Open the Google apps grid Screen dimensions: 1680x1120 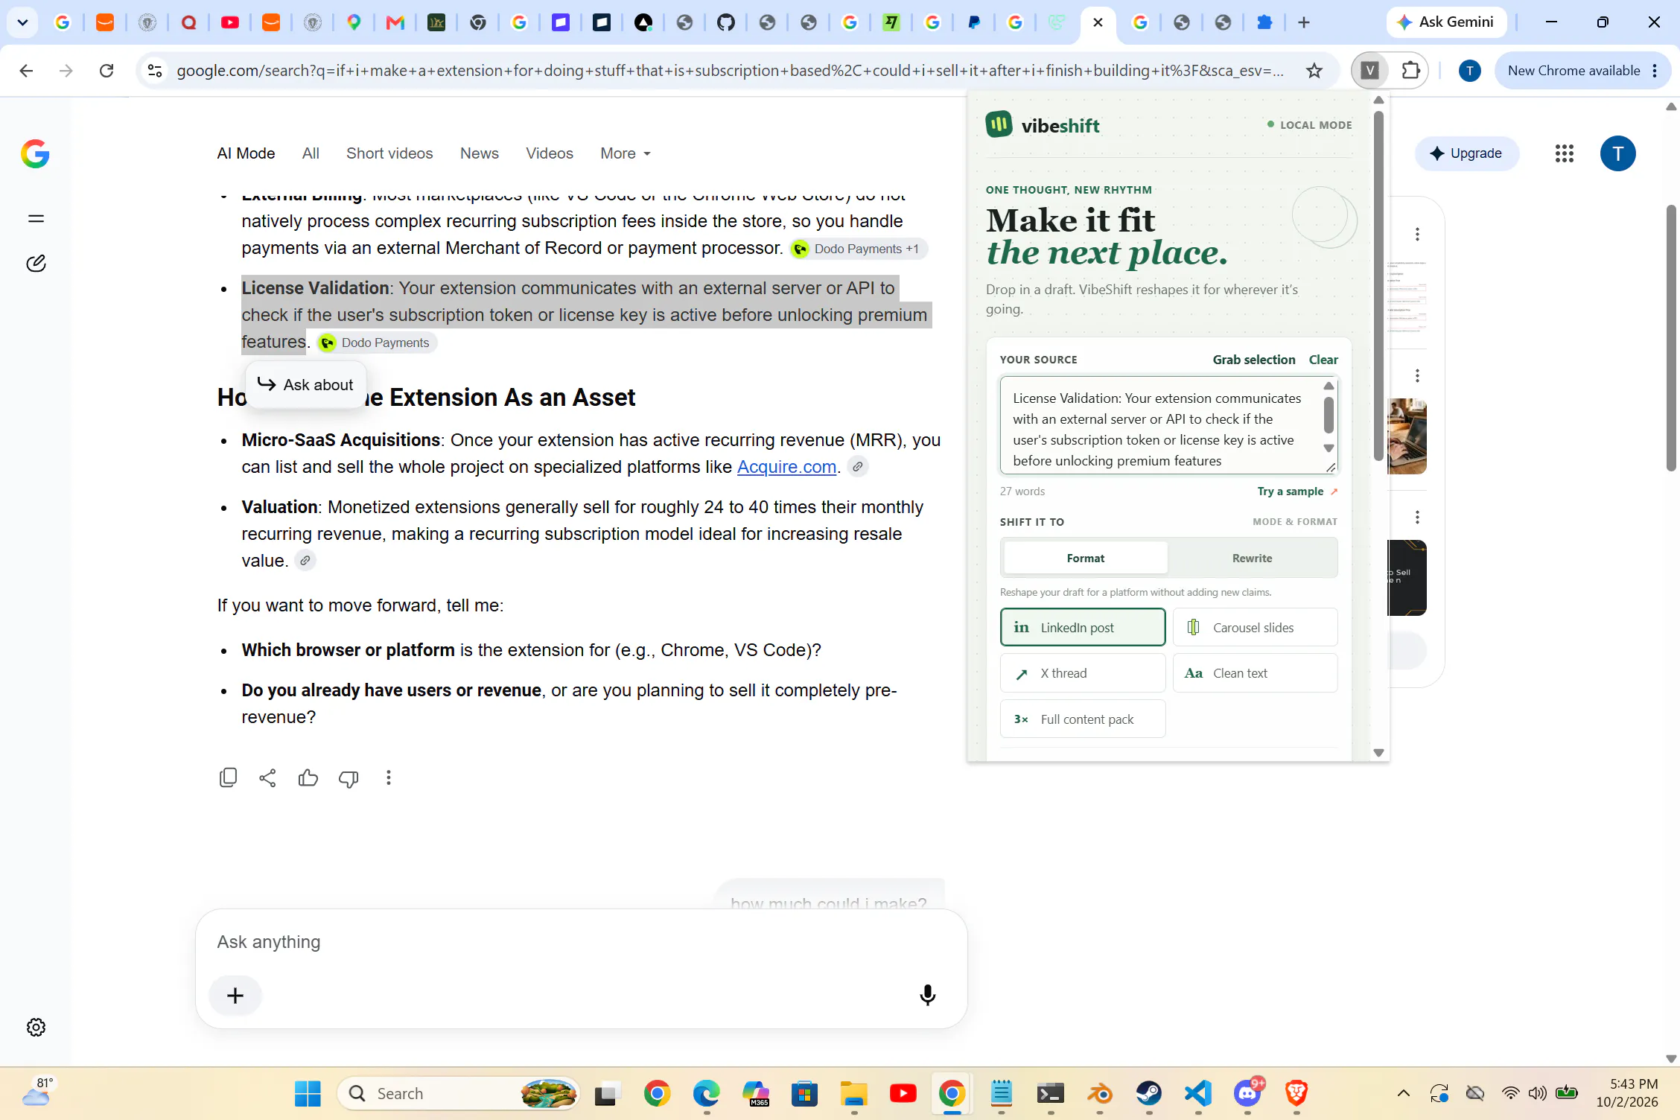(x=1564, y=153)
